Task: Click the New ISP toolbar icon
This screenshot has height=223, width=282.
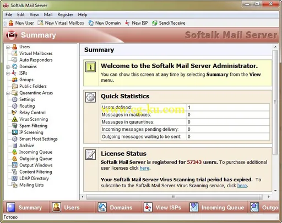Action: tap(127, 23)
